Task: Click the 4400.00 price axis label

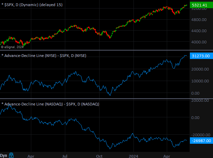Action: 199,31
